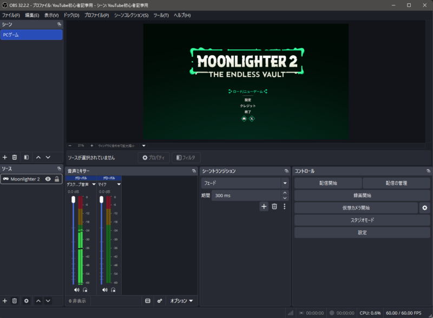Open the フェード transition dropdown

(x=245, y=183)
